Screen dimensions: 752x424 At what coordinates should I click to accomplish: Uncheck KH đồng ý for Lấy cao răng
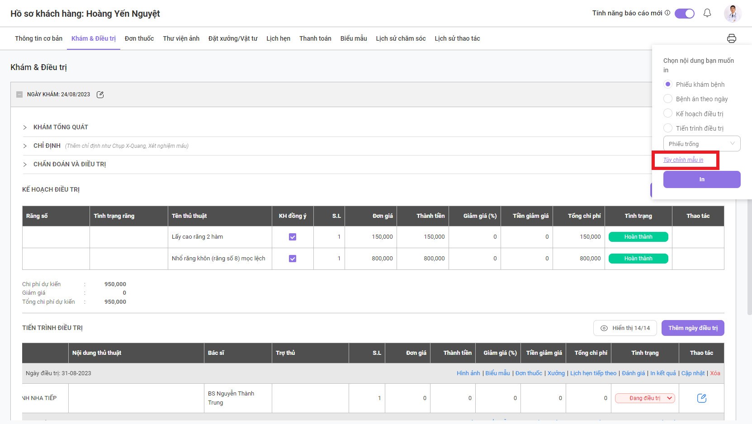[293, 237]
